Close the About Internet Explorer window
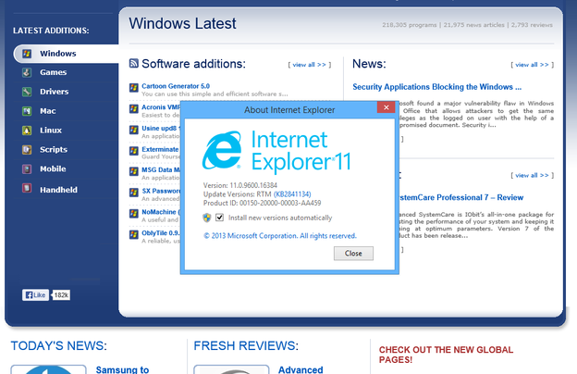The height and width of the screenshot is (374, 577). (385, 109)
